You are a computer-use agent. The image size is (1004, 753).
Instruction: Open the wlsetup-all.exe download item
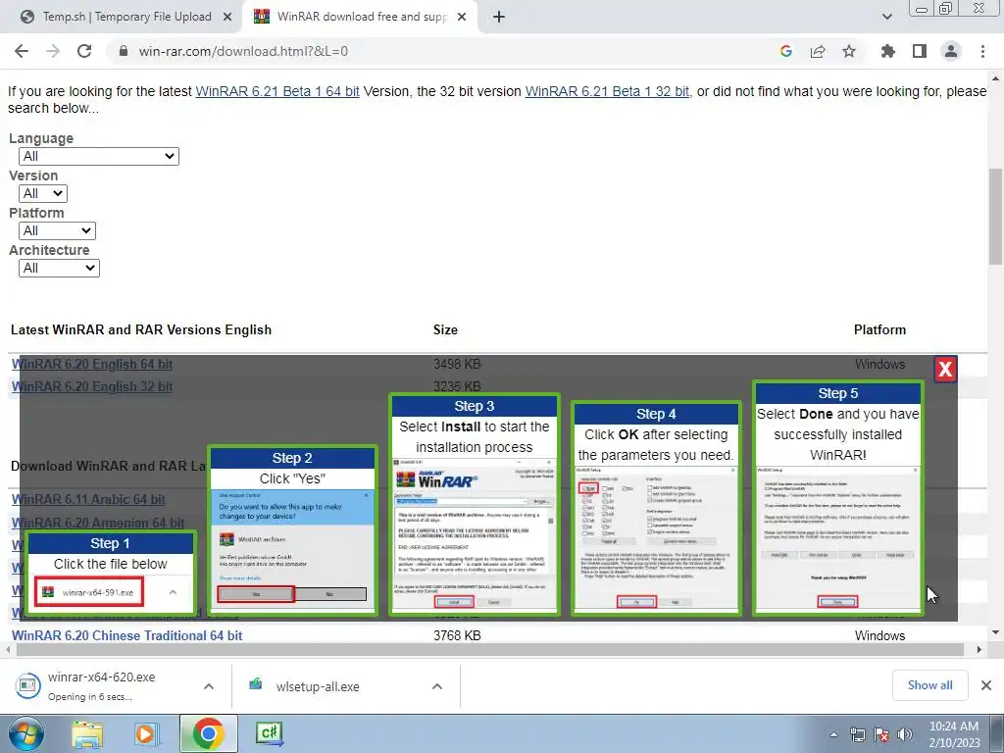click(318, 685)
